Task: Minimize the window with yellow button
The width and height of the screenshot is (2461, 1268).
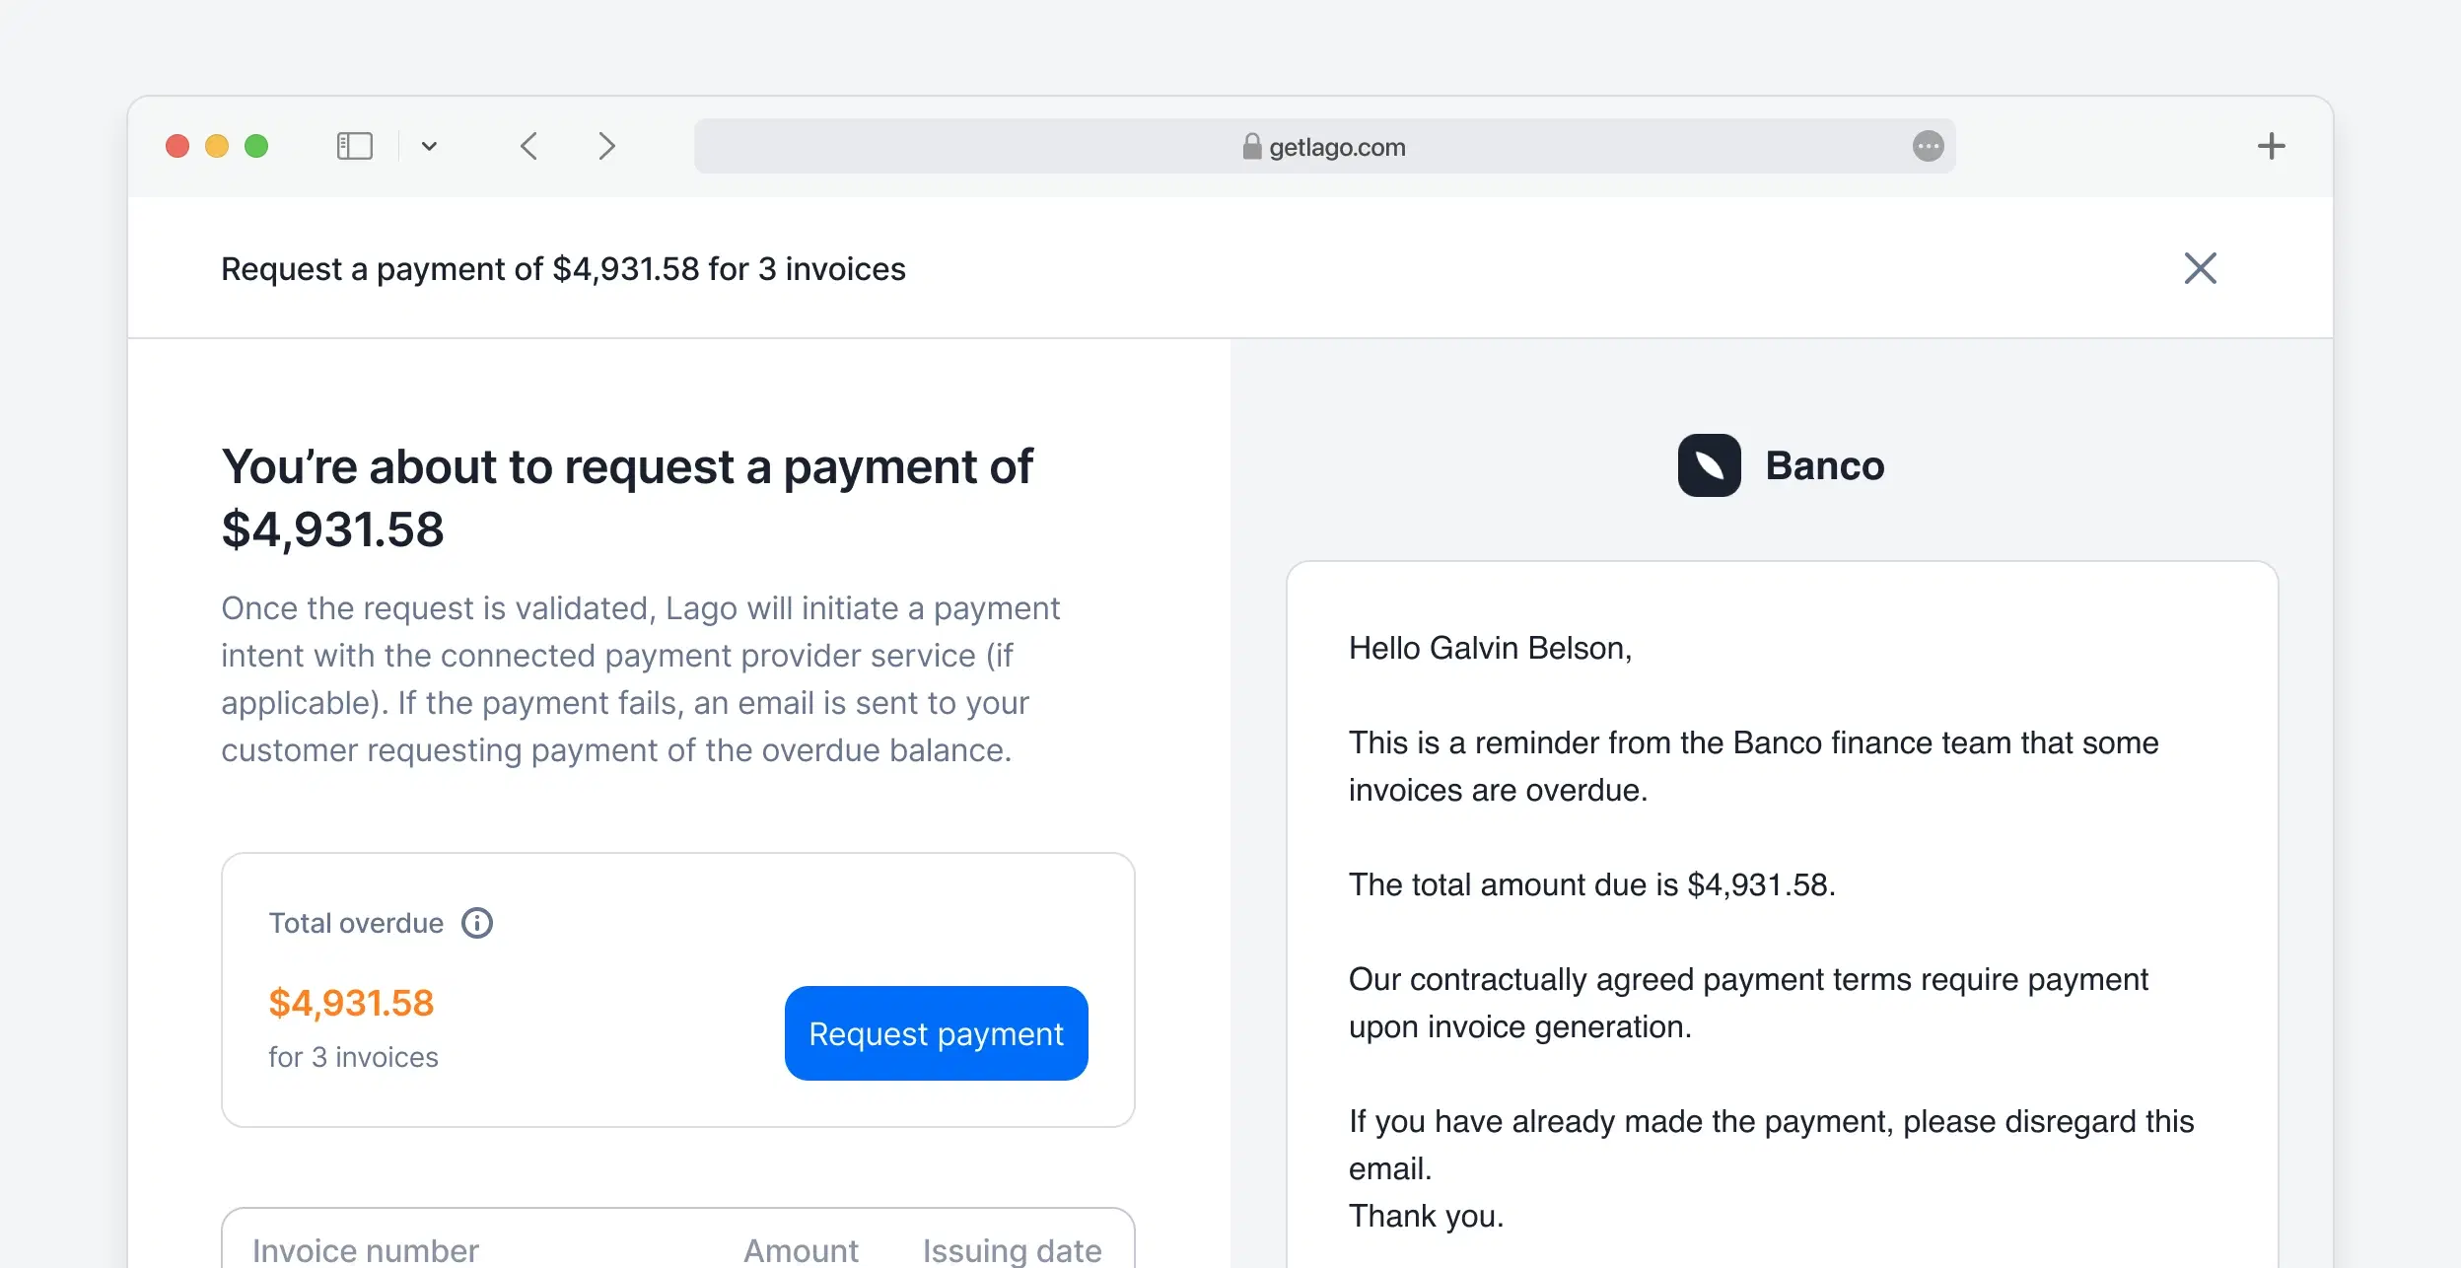Action: [217, 146]
